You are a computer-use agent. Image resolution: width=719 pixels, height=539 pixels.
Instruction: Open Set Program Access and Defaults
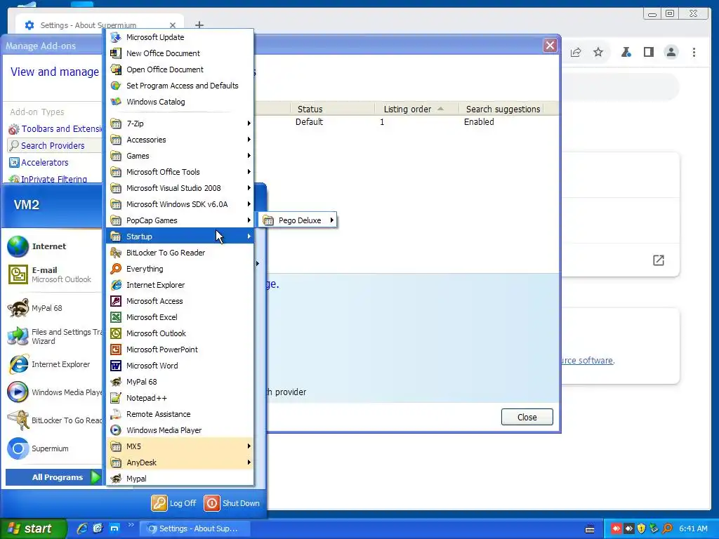click(x=180, y=85)
